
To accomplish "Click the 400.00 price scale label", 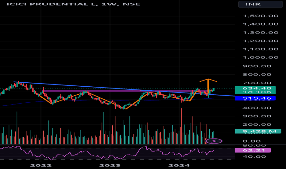I will pos(257,108).
